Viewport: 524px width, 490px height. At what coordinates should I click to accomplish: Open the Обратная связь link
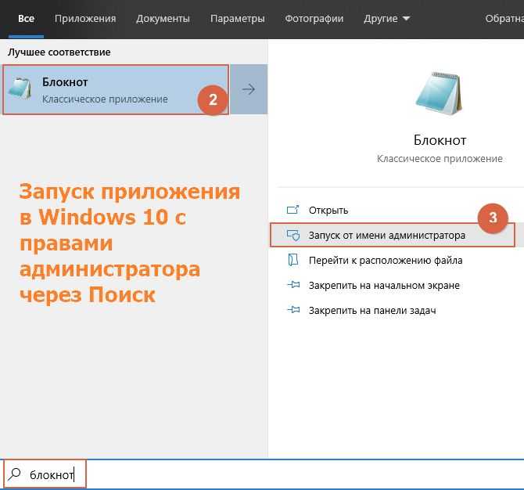pos(504,19)
